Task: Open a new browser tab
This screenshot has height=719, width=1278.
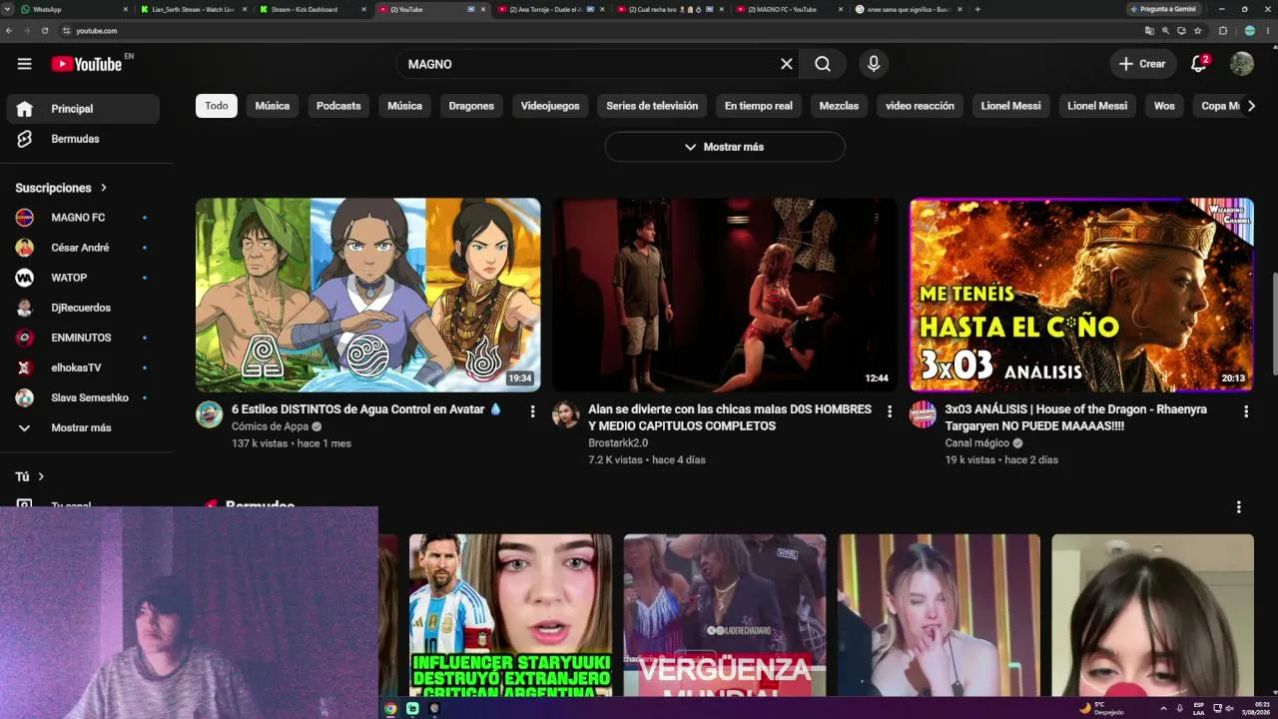Action: (x=977, y=9)
